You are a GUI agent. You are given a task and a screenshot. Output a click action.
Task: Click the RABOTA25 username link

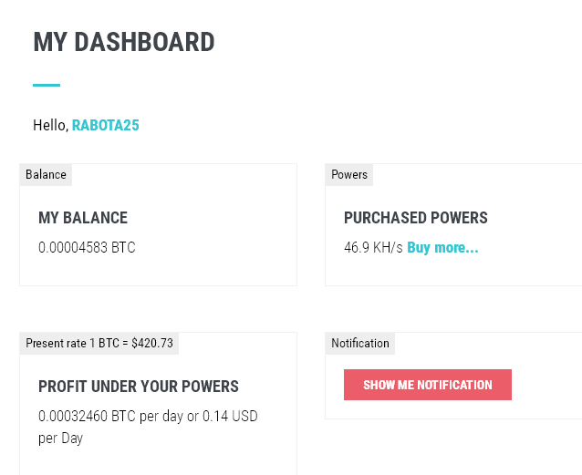point(106,125)
